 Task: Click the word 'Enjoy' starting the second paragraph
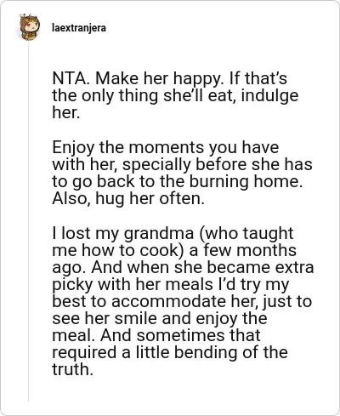pos(73,148)
